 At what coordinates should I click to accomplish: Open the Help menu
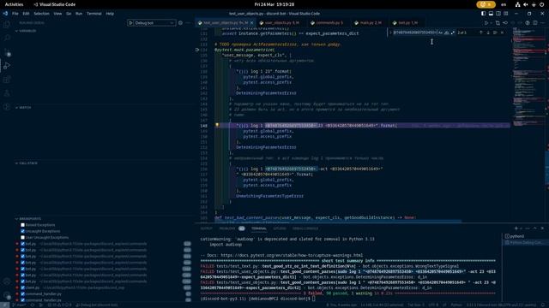pos(110,14)
